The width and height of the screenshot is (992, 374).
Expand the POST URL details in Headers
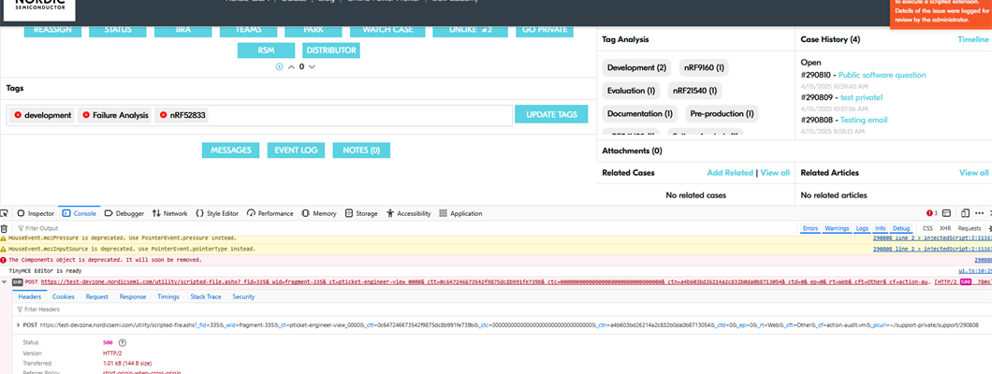pyautogui.click(x=18, y=324)
